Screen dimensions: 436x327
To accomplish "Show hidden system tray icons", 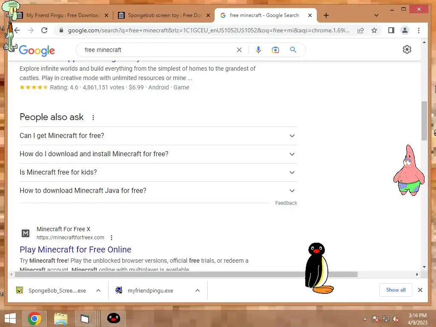I will coord(365,319).
